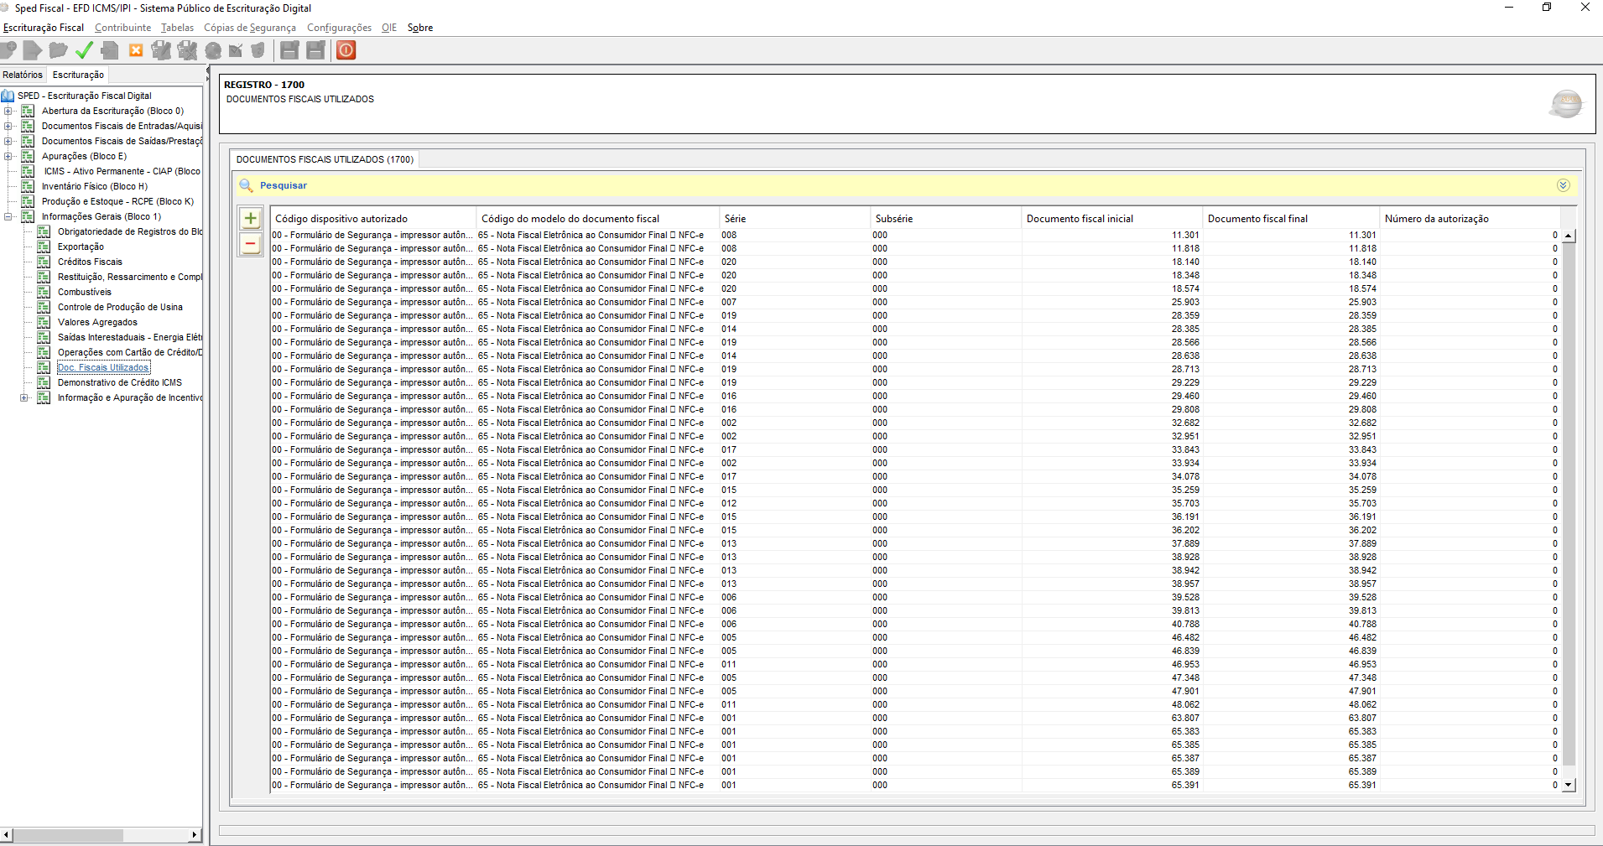Viewport: 1603px width, 846px height.
Task: Click the open folder toolbar icon
Action: pos(58,50)
